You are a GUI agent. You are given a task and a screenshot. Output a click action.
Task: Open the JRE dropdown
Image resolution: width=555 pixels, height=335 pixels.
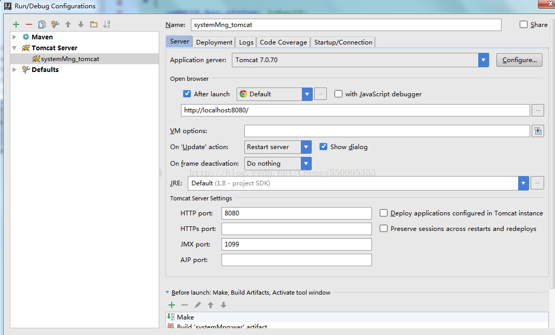coord(523,183)
